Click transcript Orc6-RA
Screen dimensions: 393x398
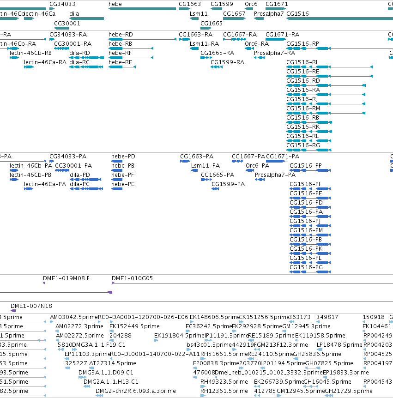click(249, 48)
